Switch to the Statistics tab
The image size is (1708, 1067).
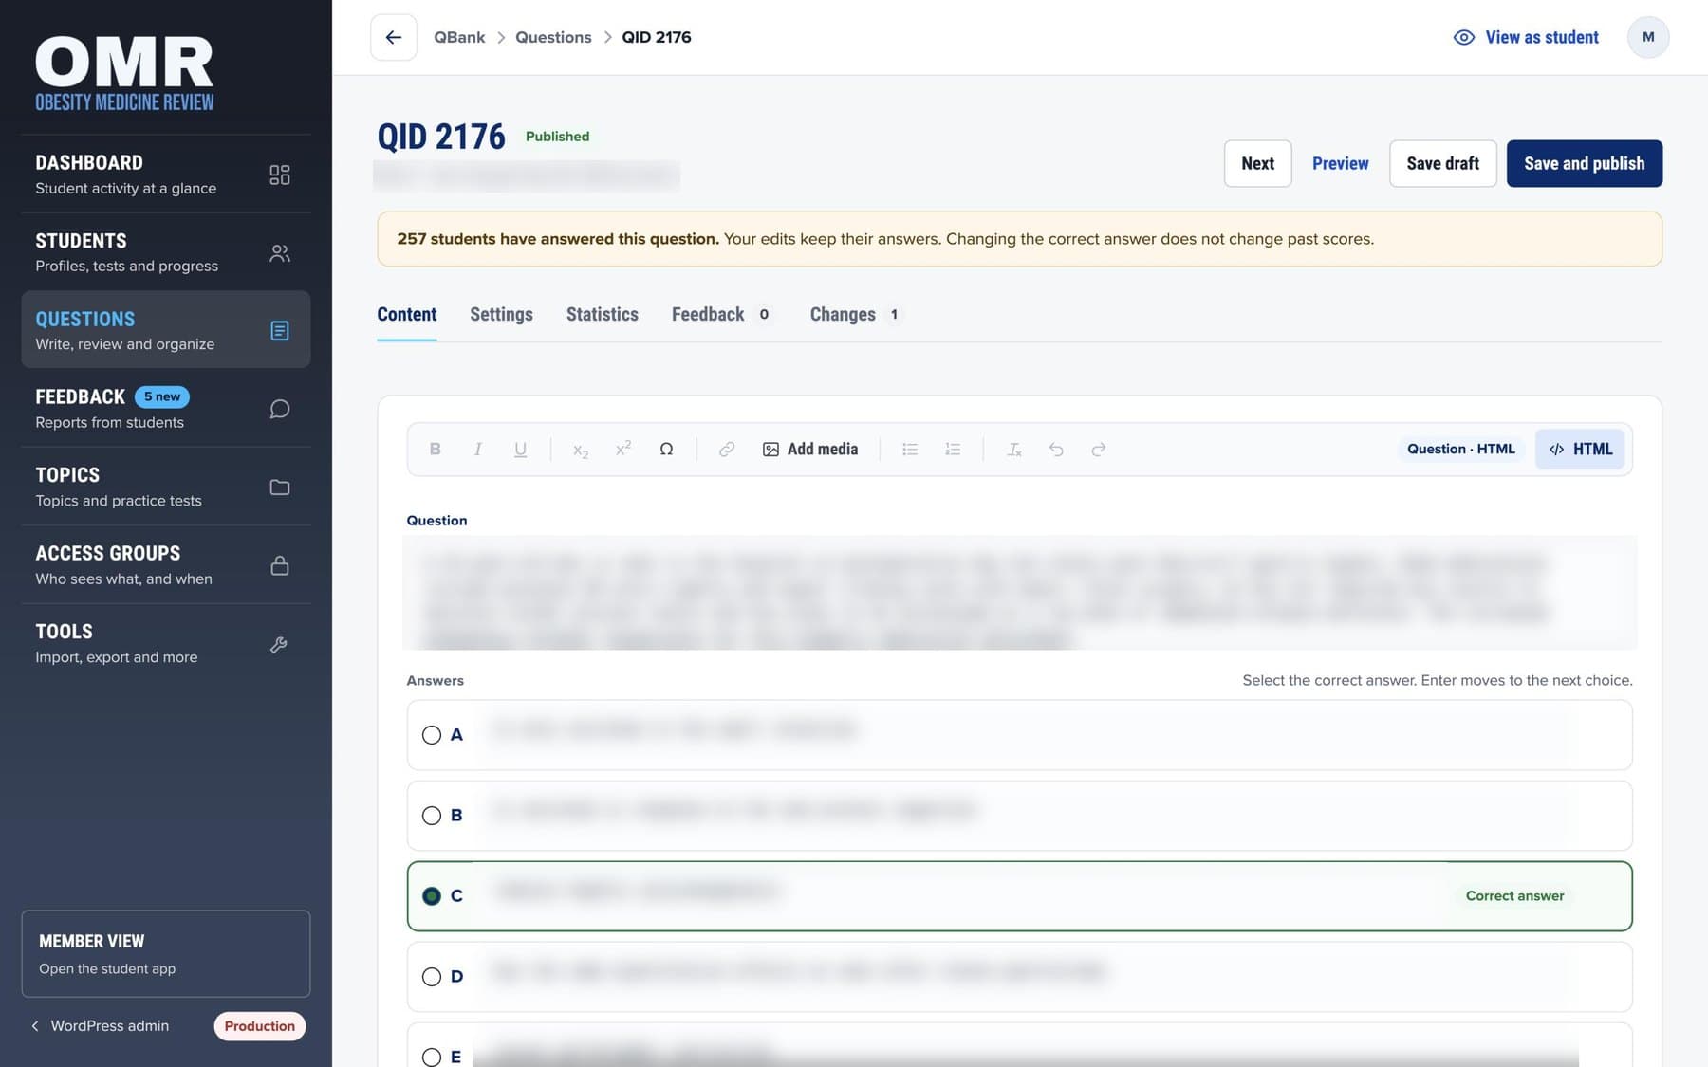click(602, 314)
